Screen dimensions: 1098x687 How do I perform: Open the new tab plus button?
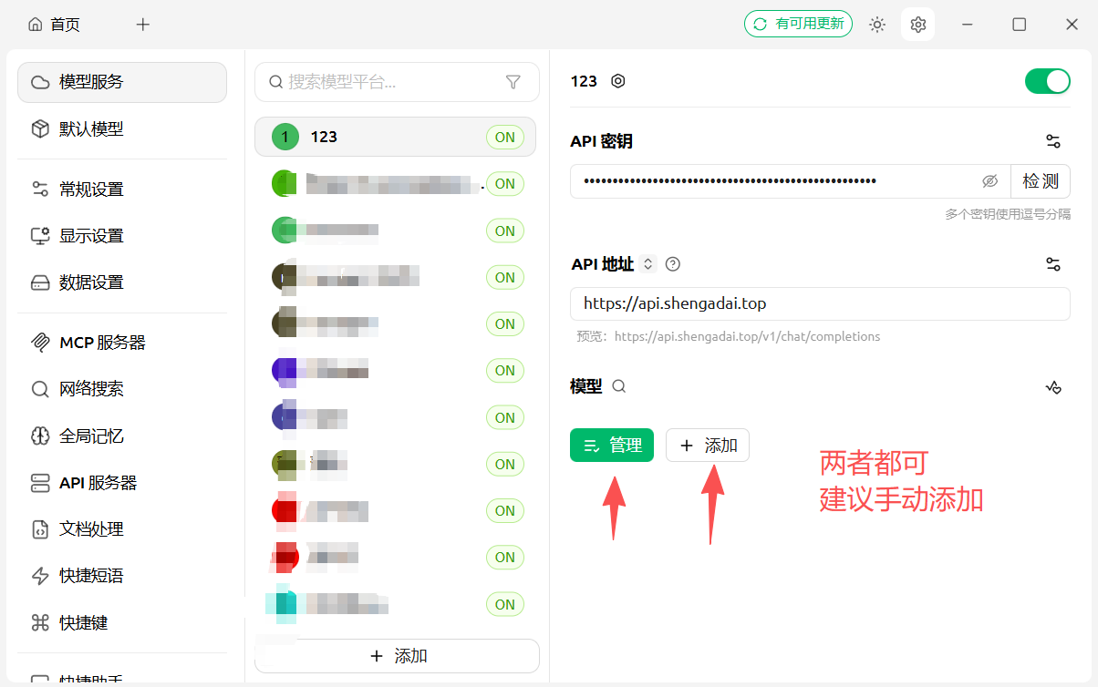pyautogui.click(x=143, y=25)
